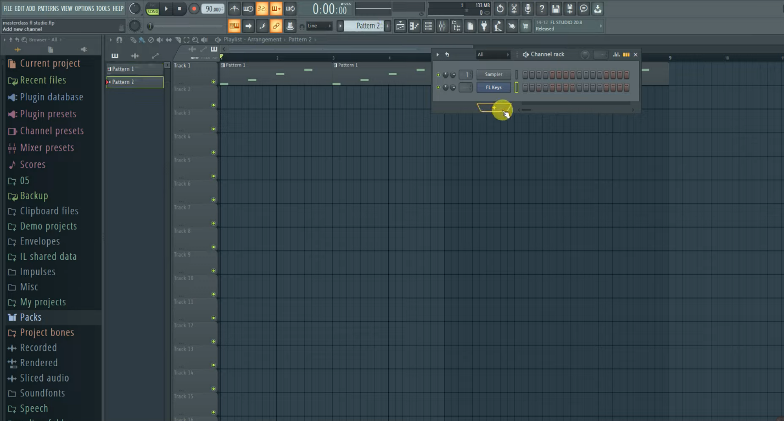Click the cut/slice scissors icon in toolbar

tap(513, 8)
